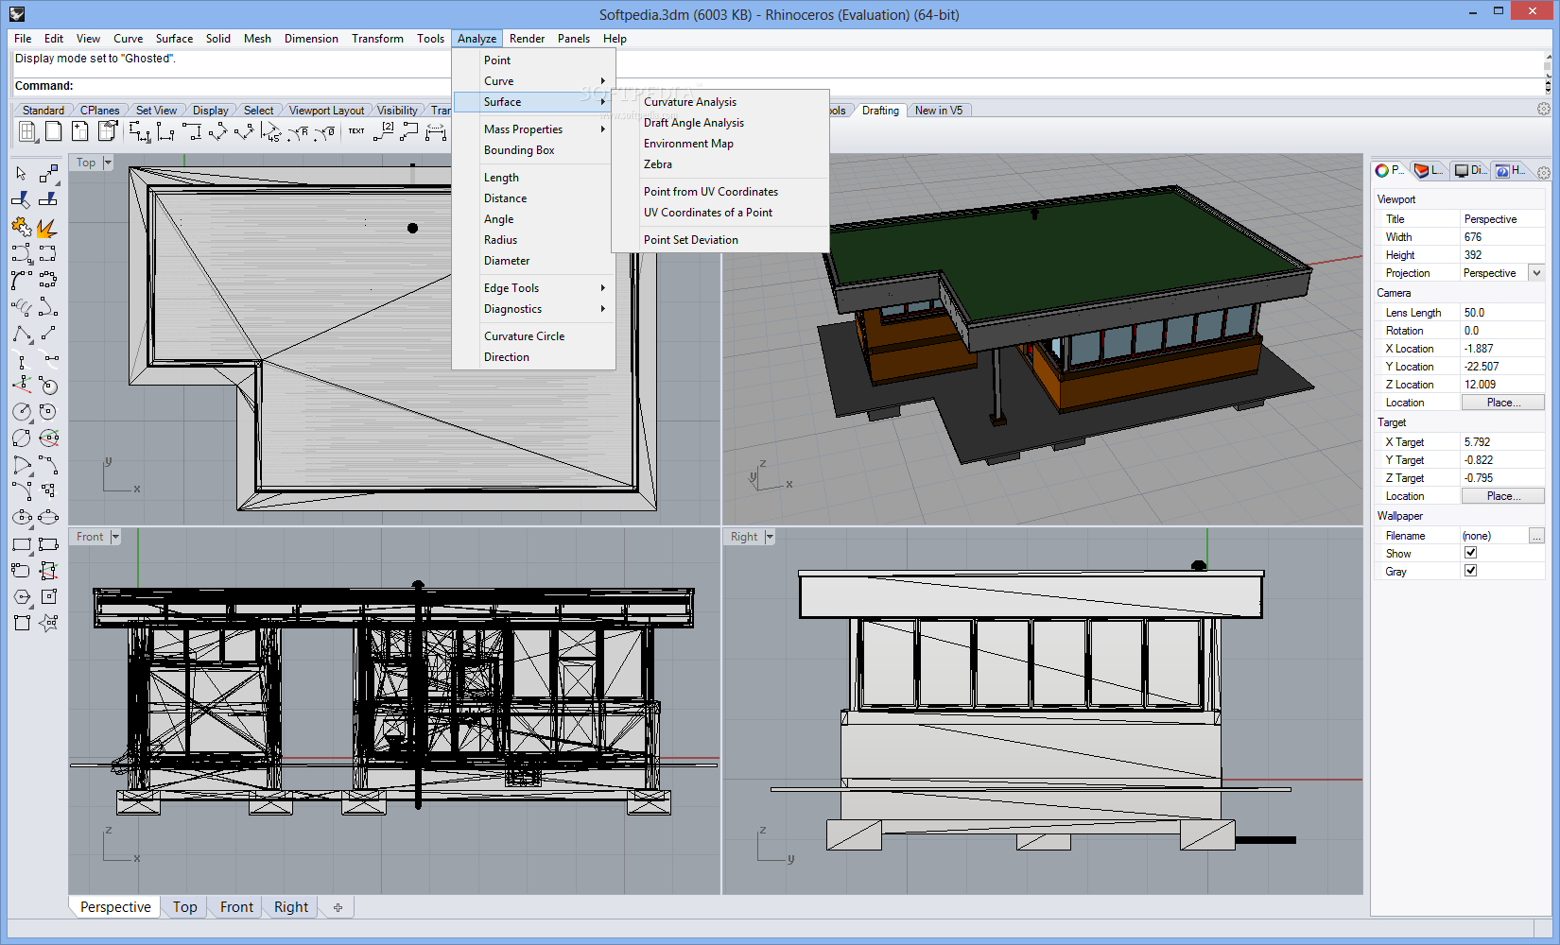
Task: Click the viewport Title value Perspective
Action: (1502, 219)
